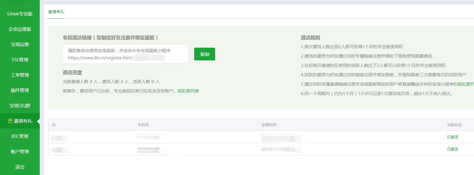Image resolution: width=474 pixels, height=175 pixels.
Task: Click 退出 to log out
Action: point(20,167)
